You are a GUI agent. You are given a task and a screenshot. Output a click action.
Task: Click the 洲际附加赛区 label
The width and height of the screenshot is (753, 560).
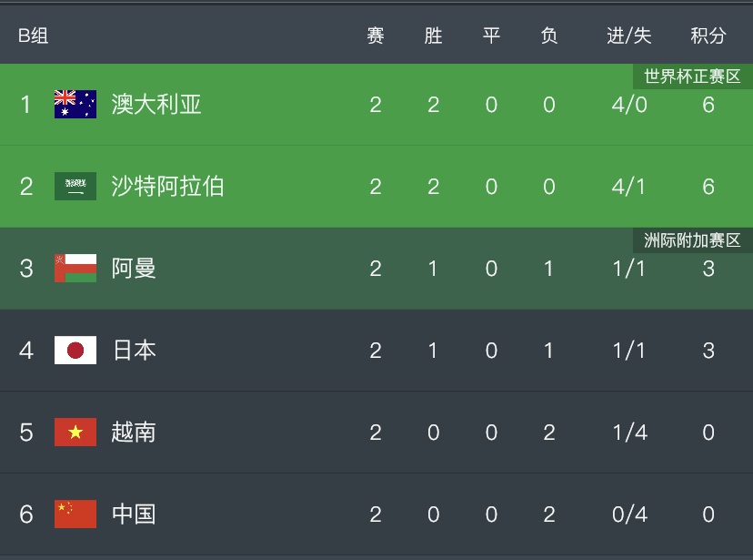(x=692, y=240)
